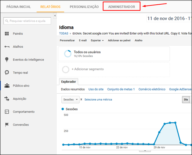Open the Atalhos menu item
This screenshot has height=155, width=192.
point(18,46)
